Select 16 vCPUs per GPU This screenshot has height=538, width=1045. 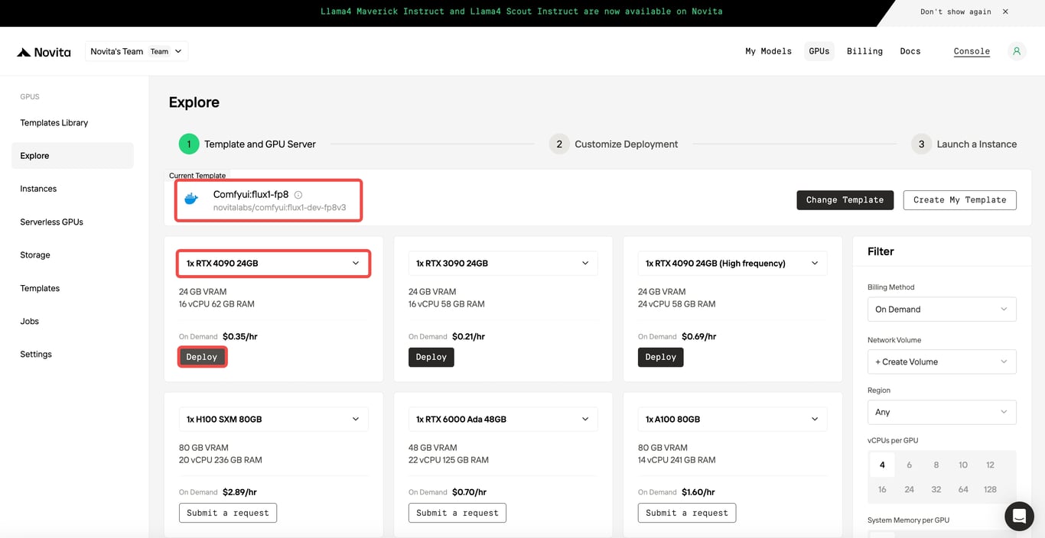coord(882,489)
